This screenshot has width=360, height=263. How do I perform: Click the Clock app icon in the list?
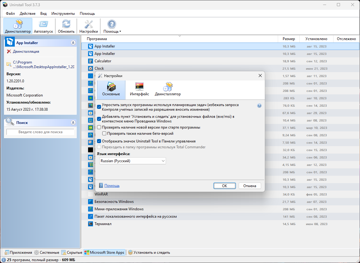pyautogui.click(x=91, y=68)
